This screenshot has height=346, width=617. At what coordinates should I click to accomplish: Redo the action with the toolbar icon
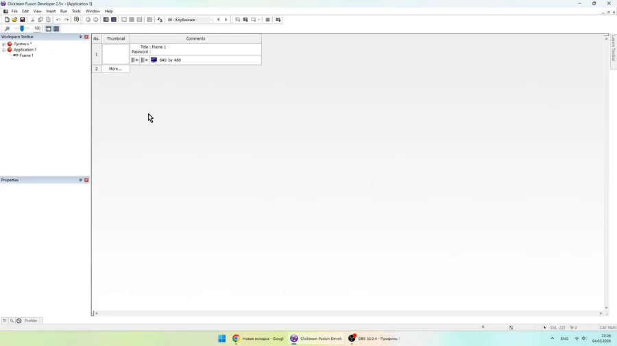point(66,20)
